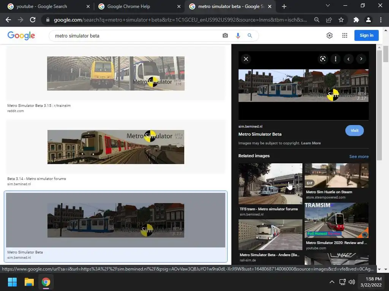Open the new tab plus button
Viewport: 389px width, 291px height.
click(x=284, y=6)
